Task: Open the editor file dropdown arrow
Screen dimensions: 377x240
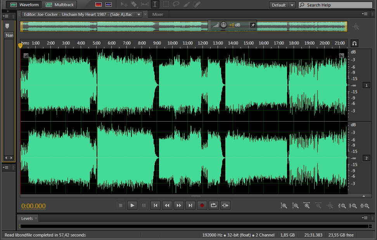Action: pyautogui.click(x=139, y=14)
